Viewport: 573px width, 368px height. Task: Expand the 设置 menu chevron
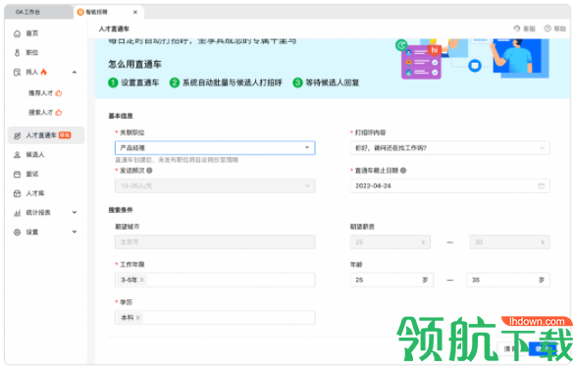tap(75, 232)
